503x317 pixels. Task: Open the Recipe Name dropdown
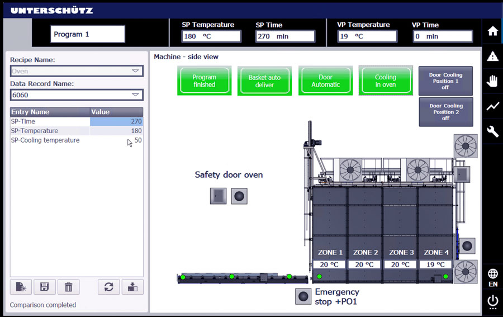(x=77, y=71)
